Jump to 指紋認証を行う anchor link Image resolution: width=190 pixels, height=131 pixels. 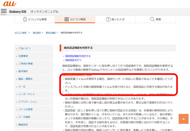(73, 60)
